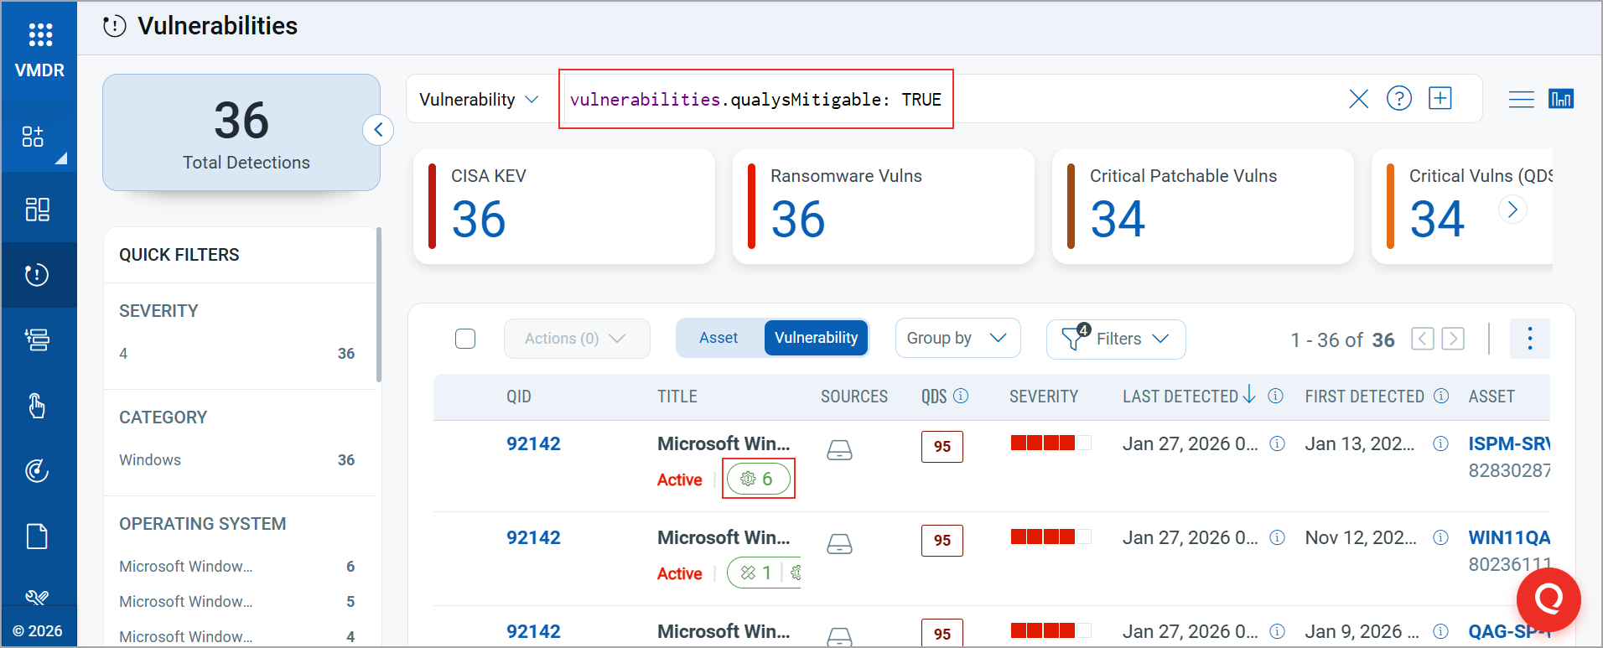Viewport: 1603px width, 648px height.
Task: Open the VMDR app picker grid
Action: pyautogui.click(x=39, y=34)
